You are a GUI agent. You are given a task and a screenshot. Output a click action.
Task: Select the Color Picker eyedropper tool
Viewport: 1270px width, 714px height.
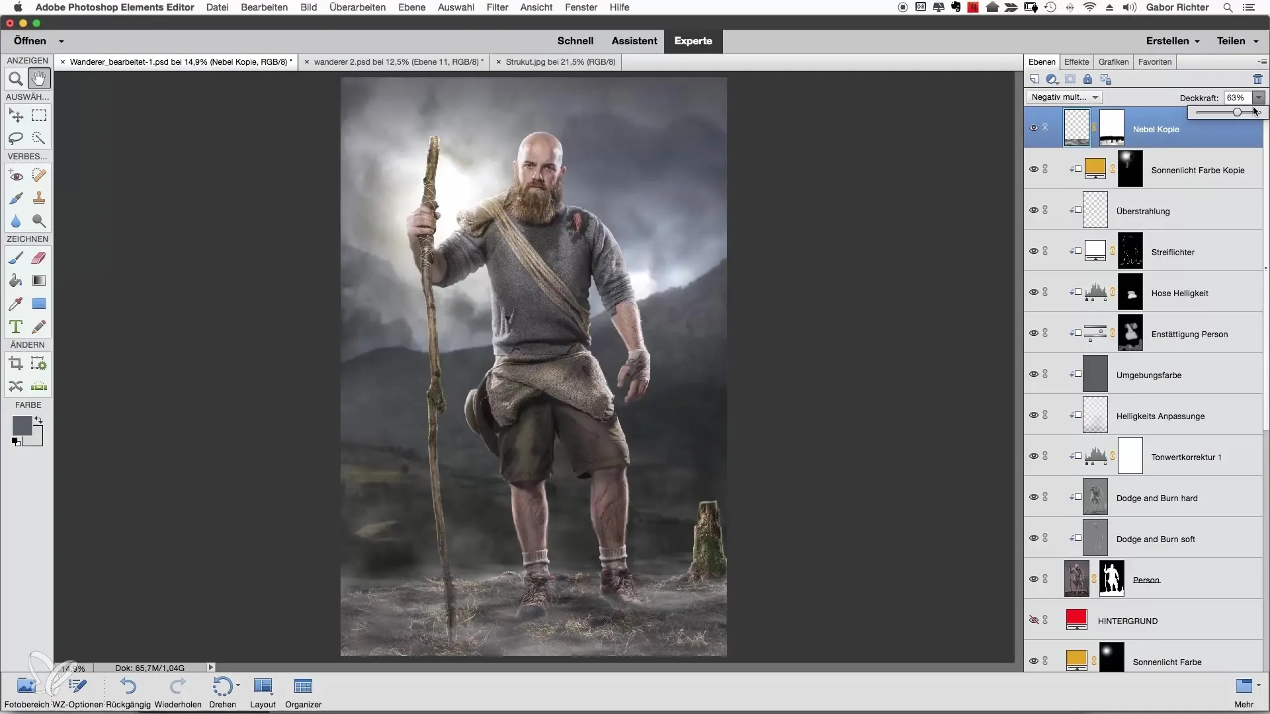(x=16, y=303)
